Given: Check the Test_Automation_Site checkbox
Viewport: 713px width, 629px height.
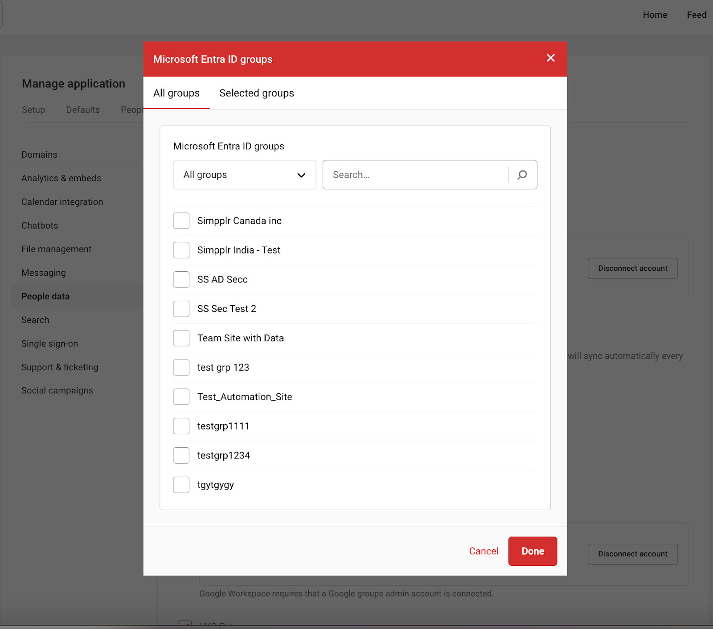Looking at the screenshot, I should [181, 397].
